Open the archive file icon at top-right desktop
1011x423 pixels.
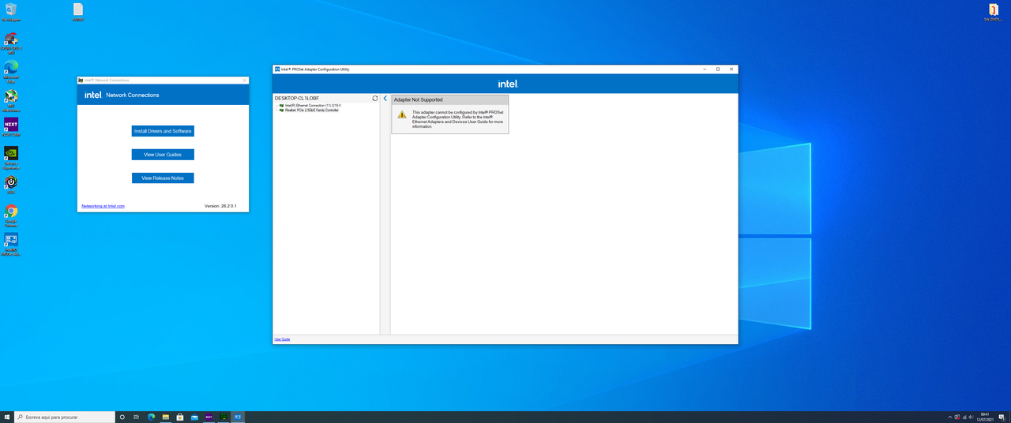pyautogui.click(x=994, y=11)
